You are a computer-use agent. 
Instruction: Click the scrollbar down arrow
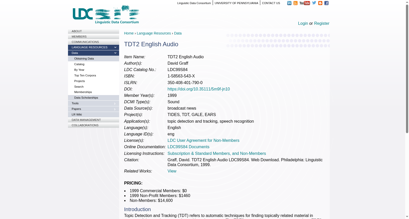(x=407, y=217)
